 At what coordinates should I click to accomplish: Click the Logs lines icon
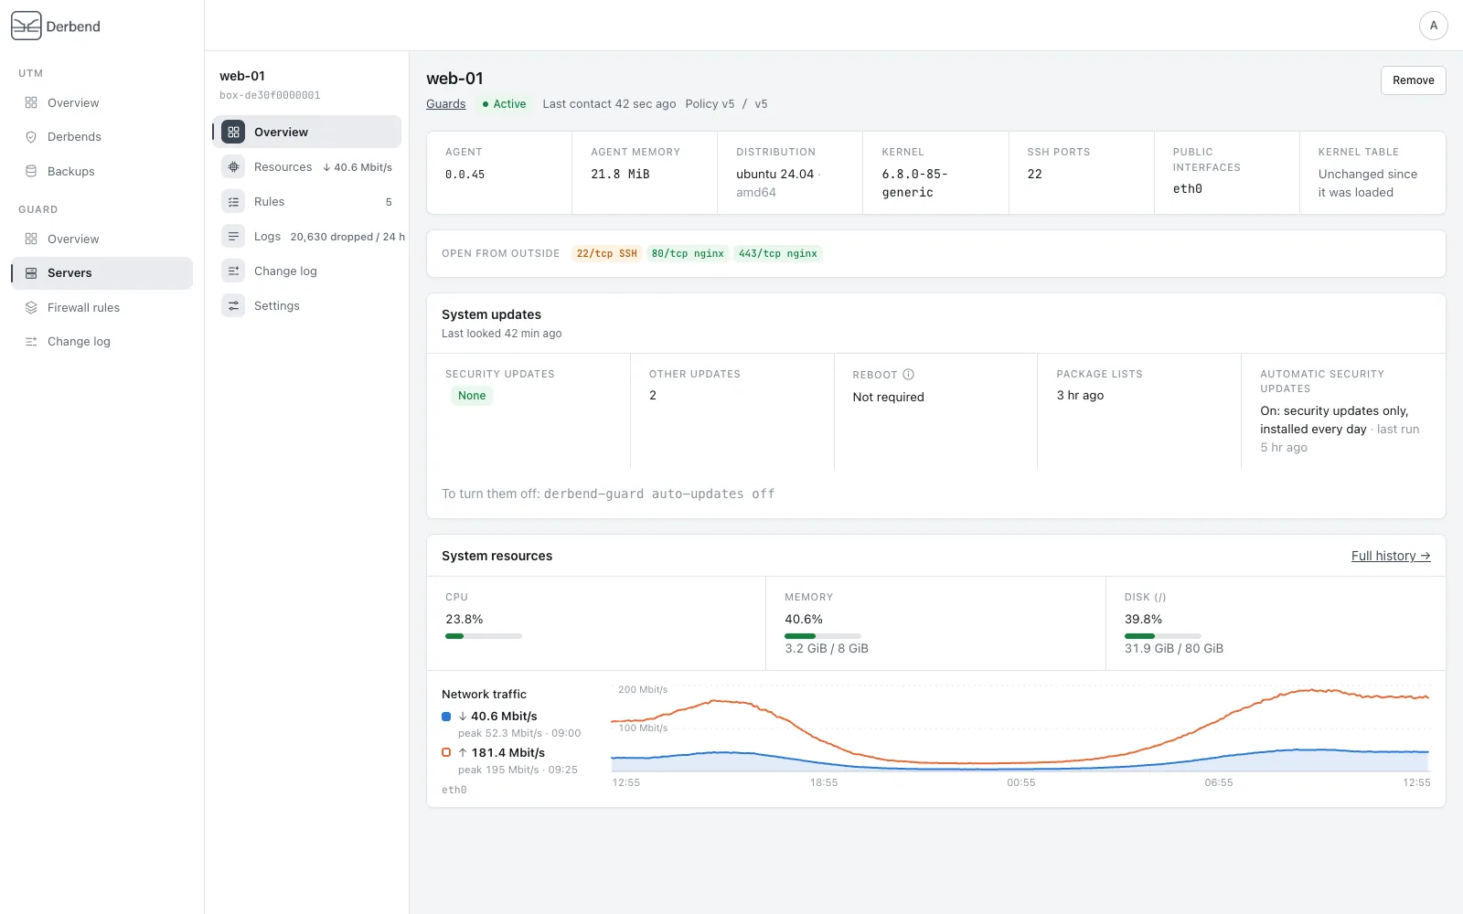(233, 236)
